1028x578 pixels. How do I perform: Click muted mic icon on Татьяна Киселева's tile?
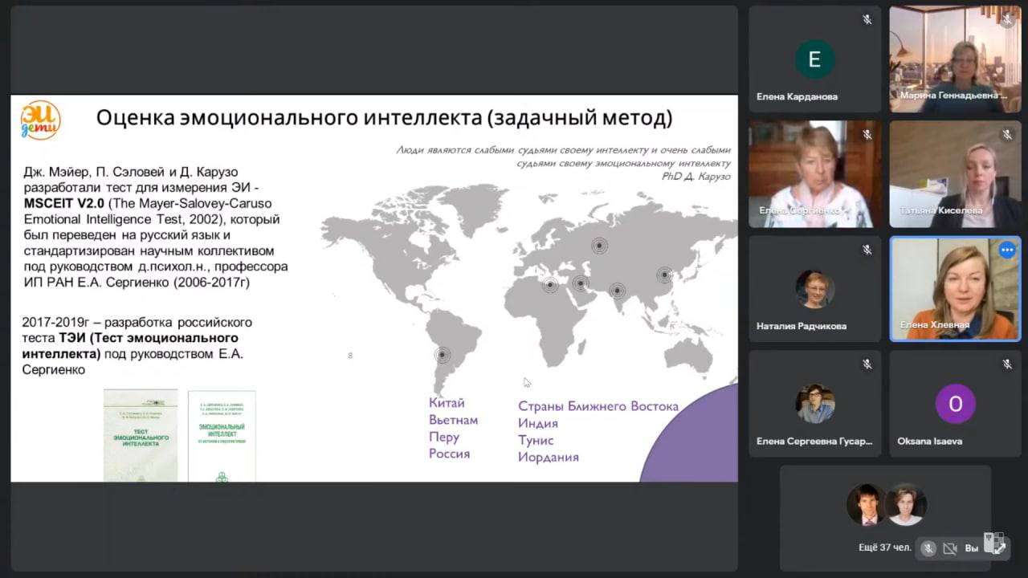[x=1007, y=135]
